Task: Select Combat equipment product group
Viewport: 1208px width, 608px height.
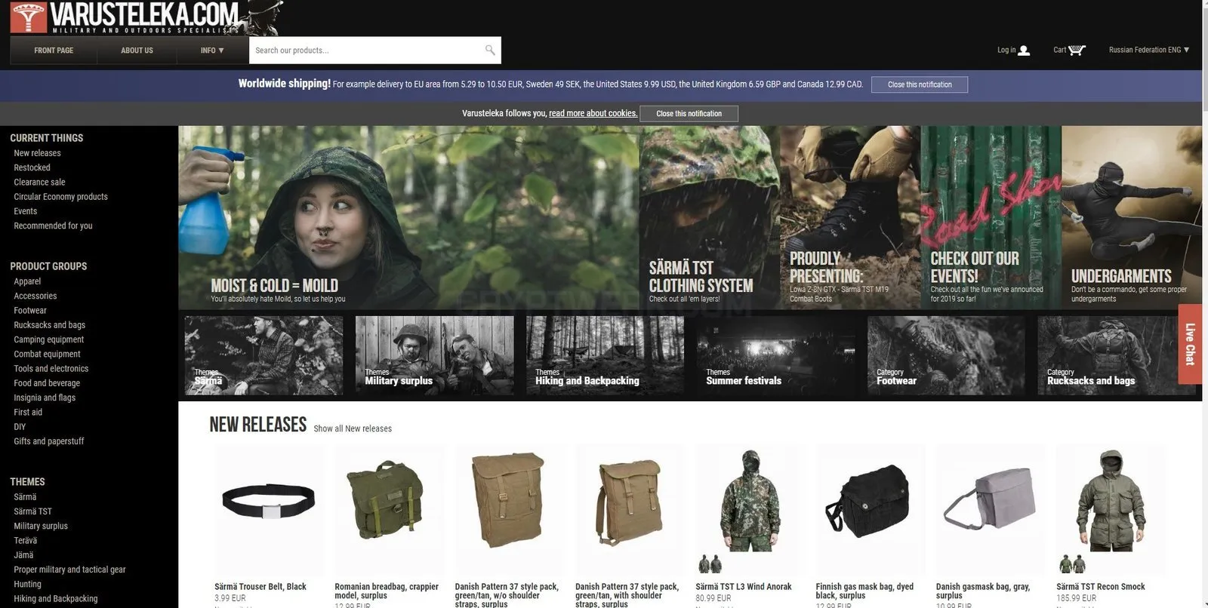Action: (x=47, y=354)
